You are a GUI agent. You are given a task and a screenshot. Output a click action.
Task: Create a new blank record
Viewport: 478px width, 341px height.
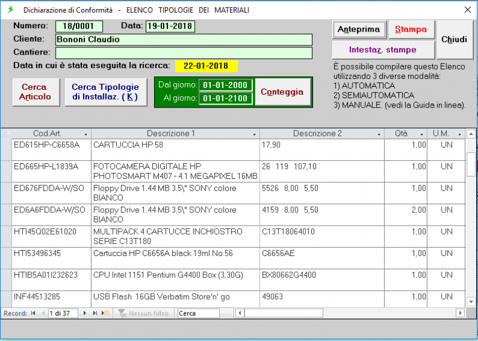[x=105, y=313]
